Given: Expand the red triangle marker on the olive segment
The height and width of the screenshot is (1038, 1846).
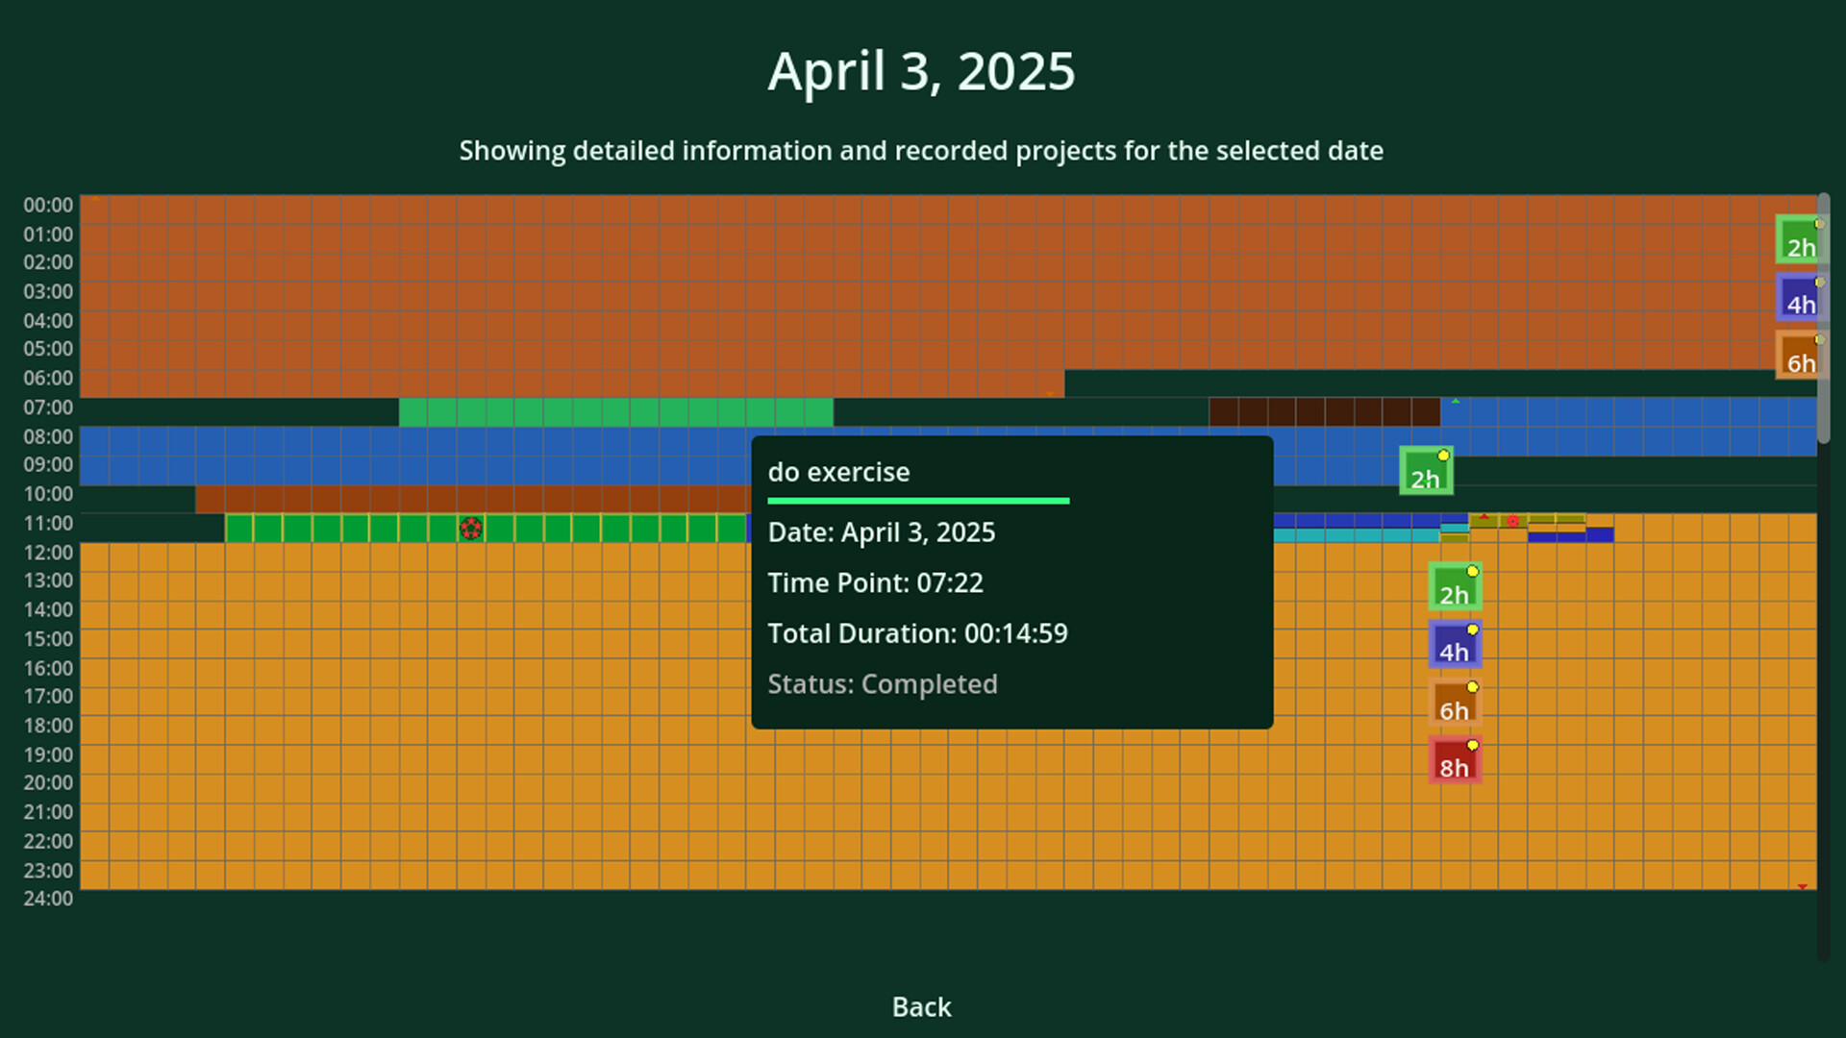Looking at the screenshot, I should pyautogui.click(x=1484, y=516).
